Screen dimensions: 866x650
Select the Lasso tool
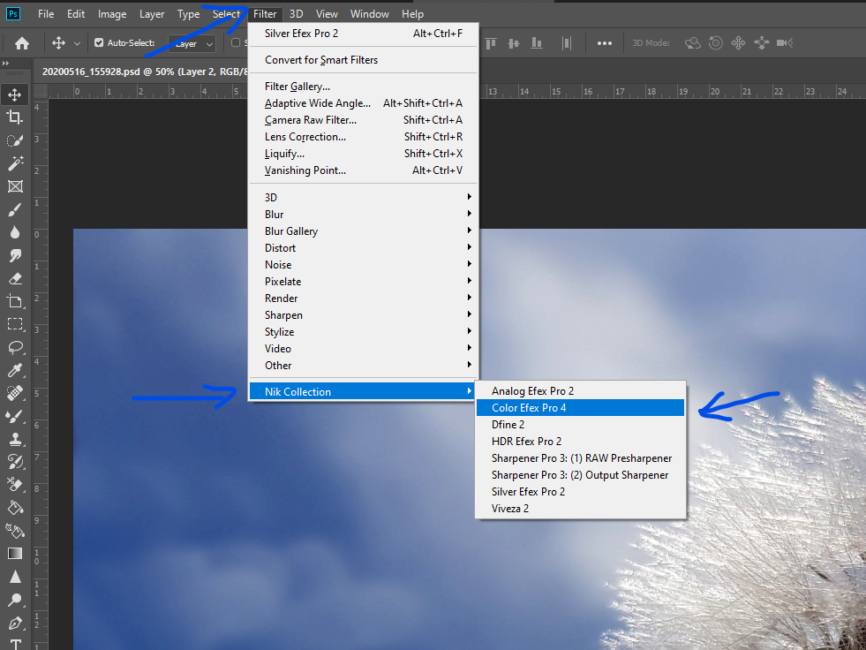click(x=15, y=347)
